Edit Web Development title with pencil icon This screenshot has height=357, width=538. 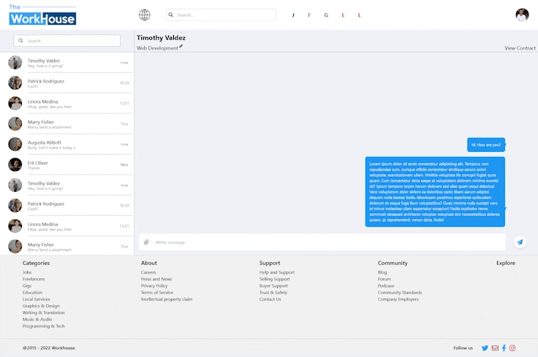181,46
